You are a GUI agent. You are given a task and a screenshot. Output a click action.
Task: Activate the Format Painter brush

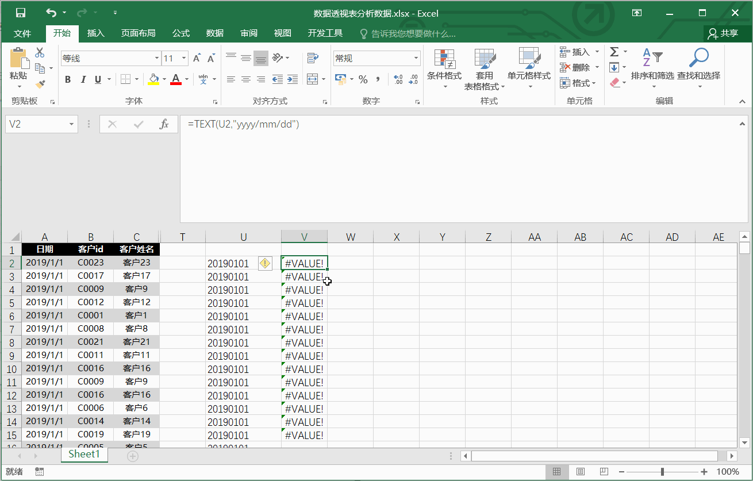click(40, 84)
